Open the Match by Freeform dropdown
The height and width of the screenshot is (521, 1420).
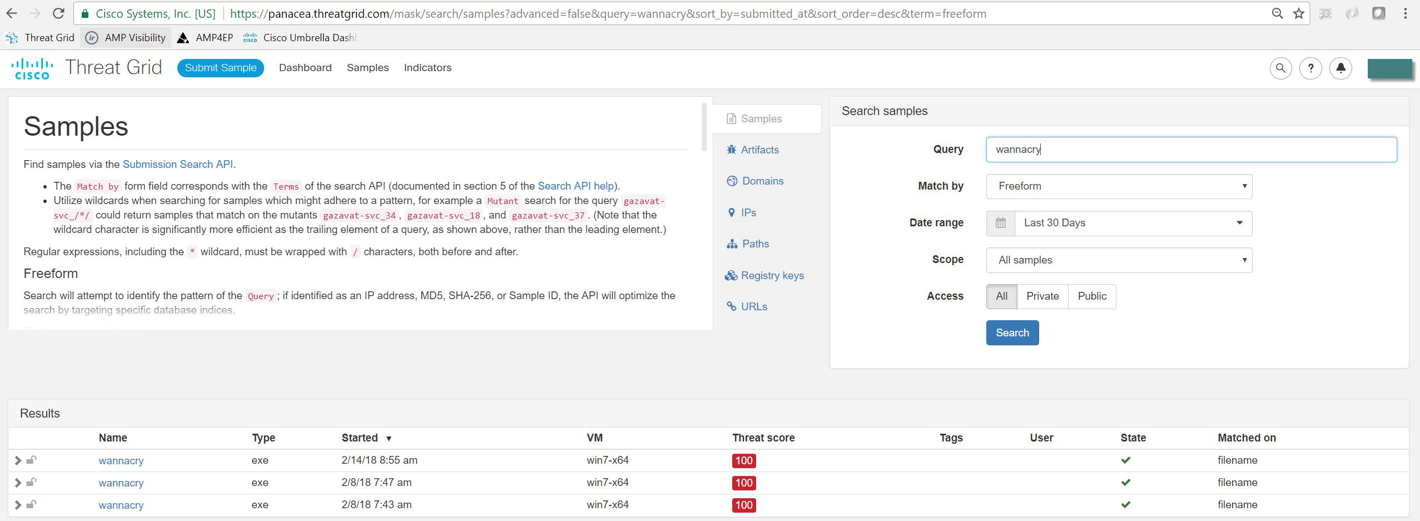pyautogui.click(x=1119, y=186)
